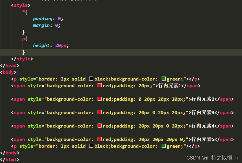Click the text 行内元素3

pyautogui.click(x=203, y=113)
